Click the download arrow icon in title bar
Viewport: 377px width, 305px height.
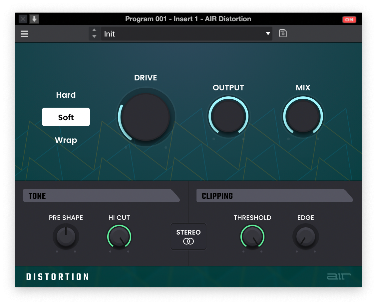pos(34,19)
